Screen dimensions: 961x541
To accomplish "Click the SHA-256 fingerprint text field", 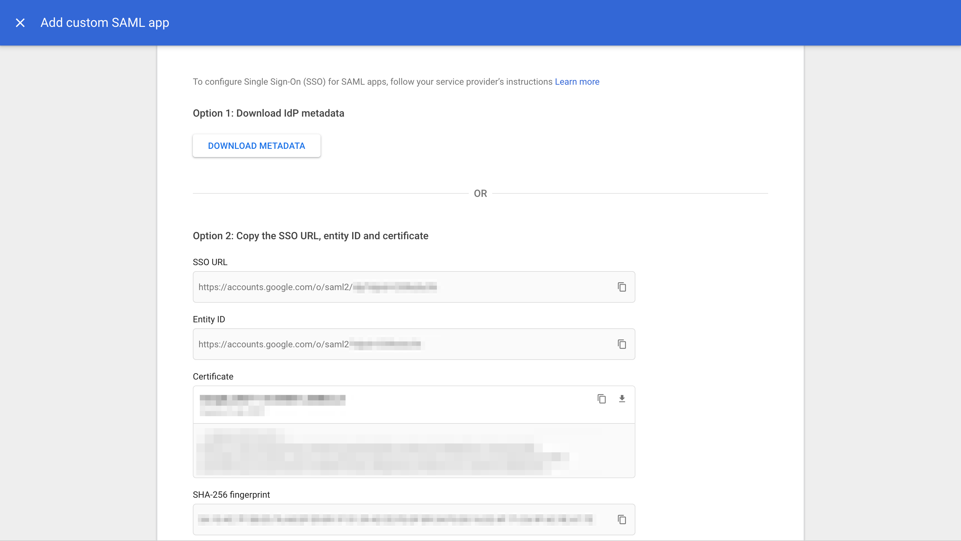I will (x=395, y=519).
